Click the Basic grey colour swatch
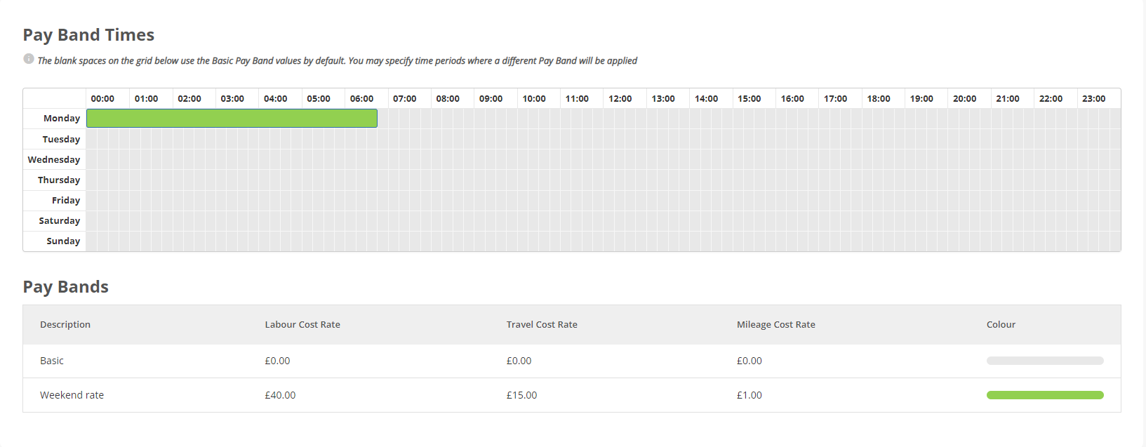The width and height of the screenshot is (1146, 447). pos(1045,361)
